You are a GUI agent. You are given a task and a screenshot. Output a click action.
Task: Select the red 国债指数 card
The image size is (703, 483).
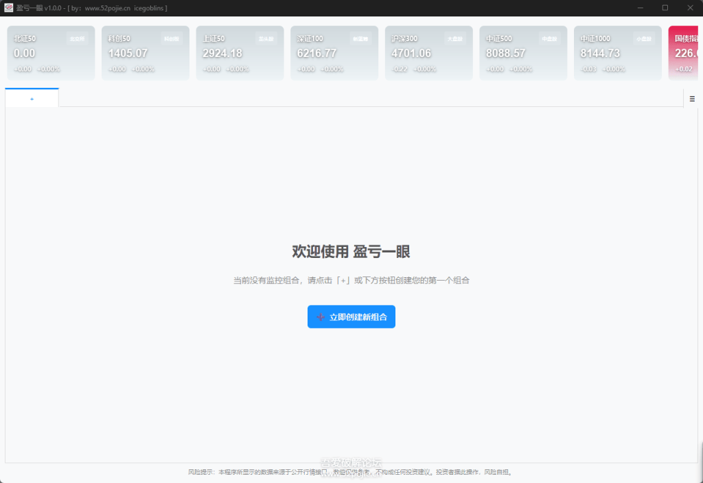[x=683, y=53]
